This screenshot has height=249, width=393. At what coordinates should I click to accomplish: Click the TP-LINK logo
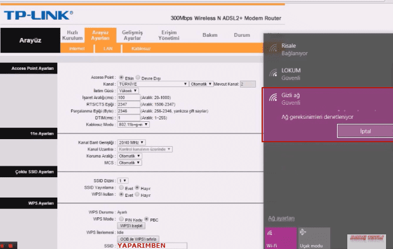(38, 15)
